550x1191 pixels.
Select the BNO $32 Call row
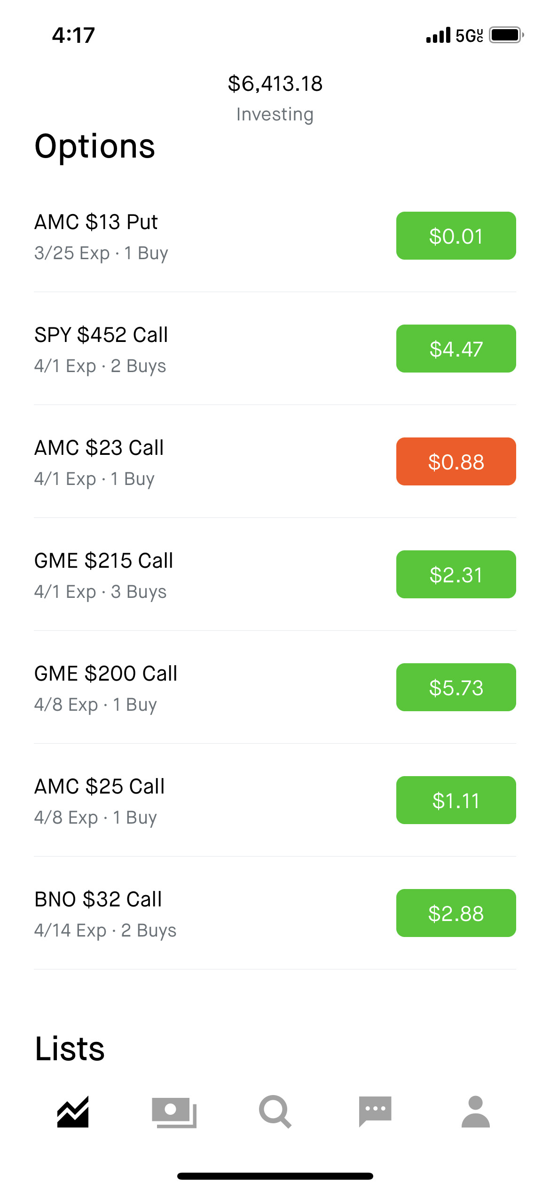tap(275, 913)
